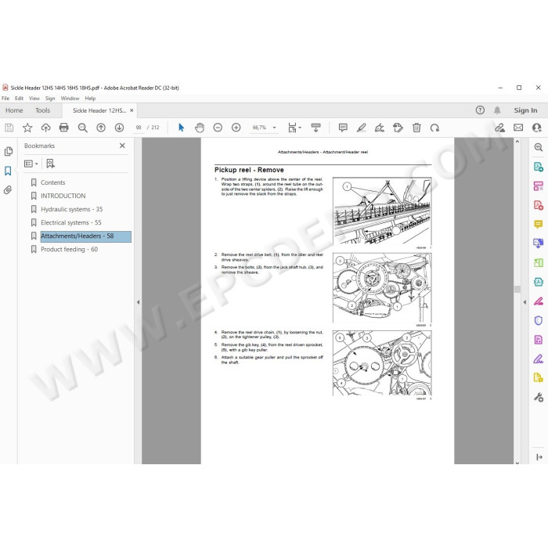Click find current bookmark icon
The width and height of the screenshot is (548, 548).
(50, 164)
